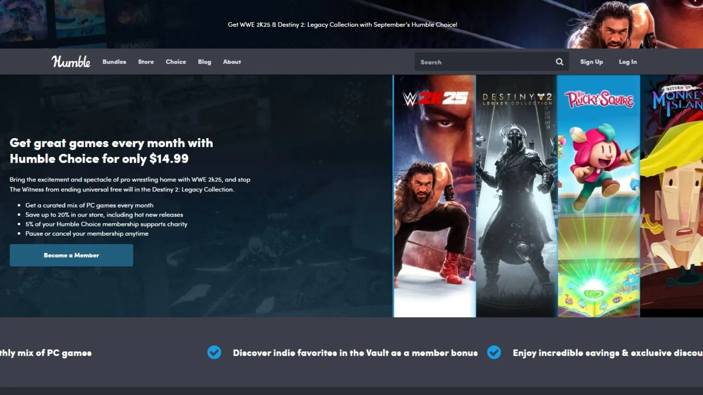Open The Plucky Squire game cover
The width and height of the screenshot is (703, 395).
coord(599,196)
